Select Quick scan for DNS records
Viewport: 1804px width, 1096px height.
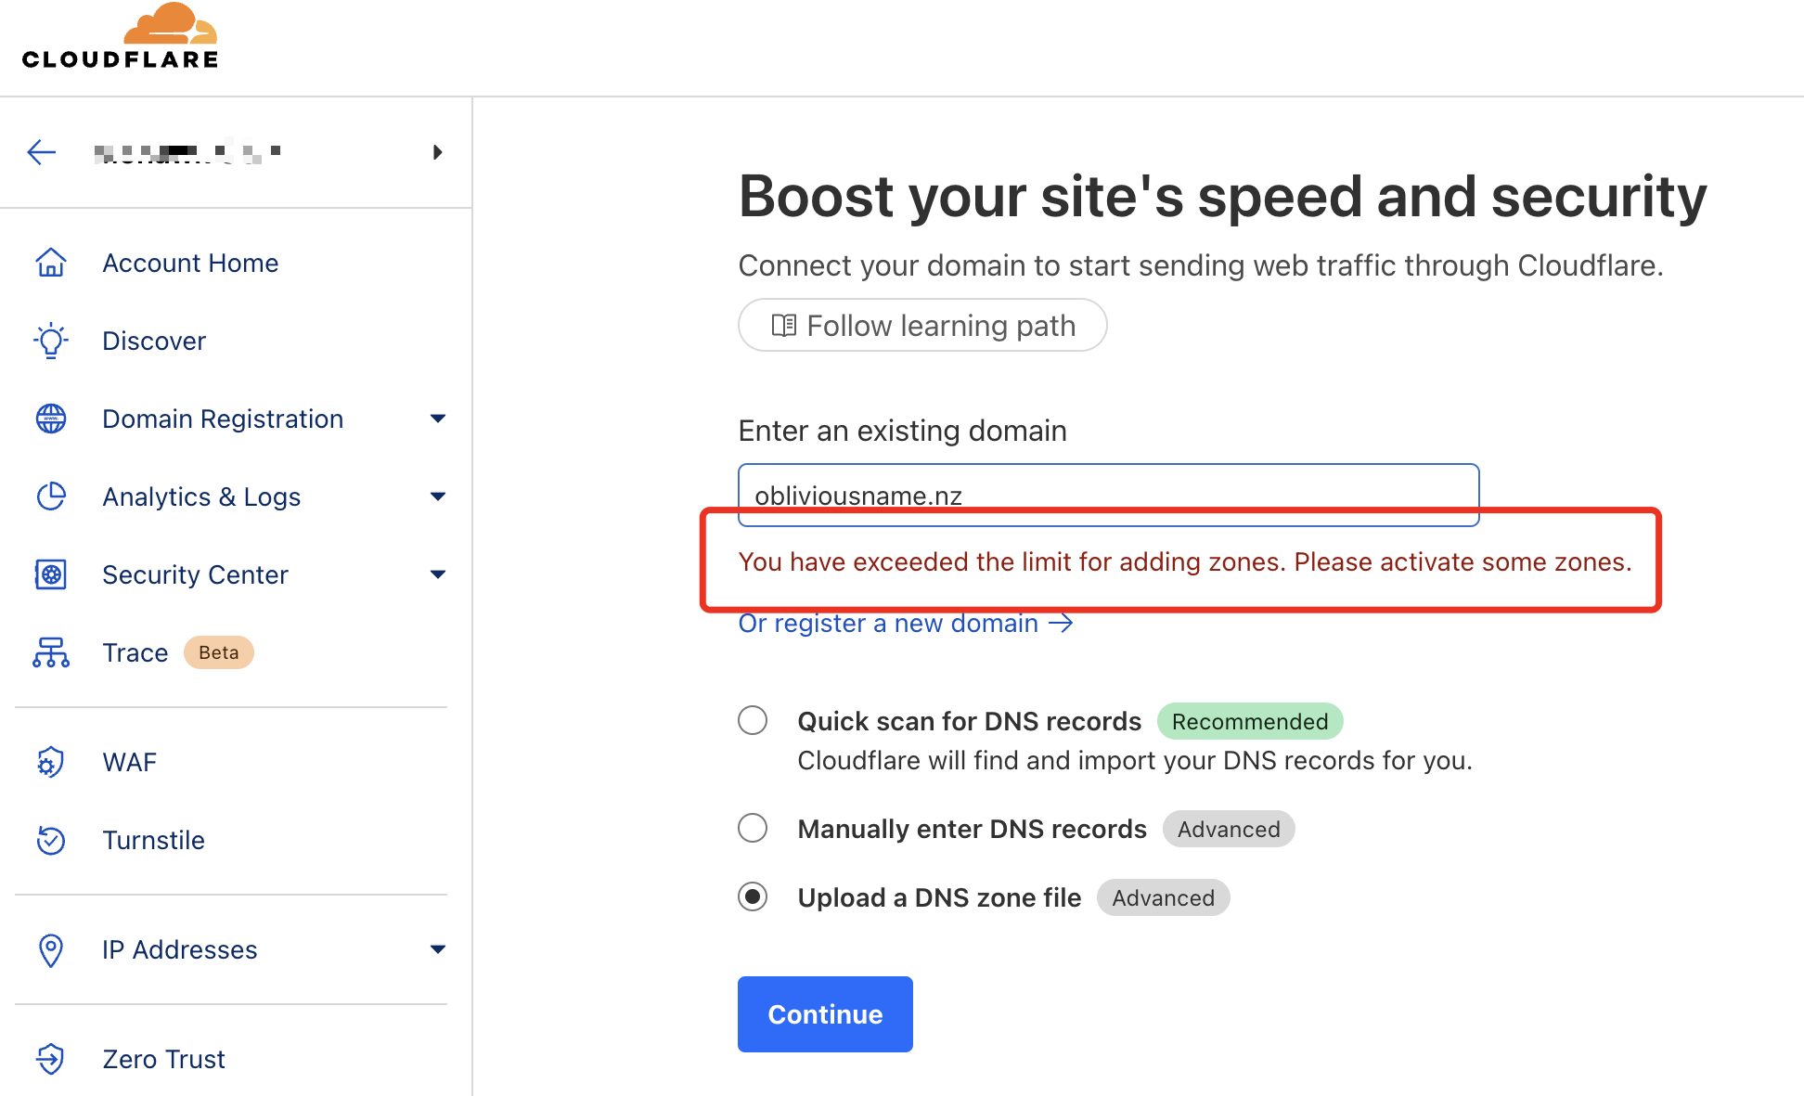pos(753,720)
